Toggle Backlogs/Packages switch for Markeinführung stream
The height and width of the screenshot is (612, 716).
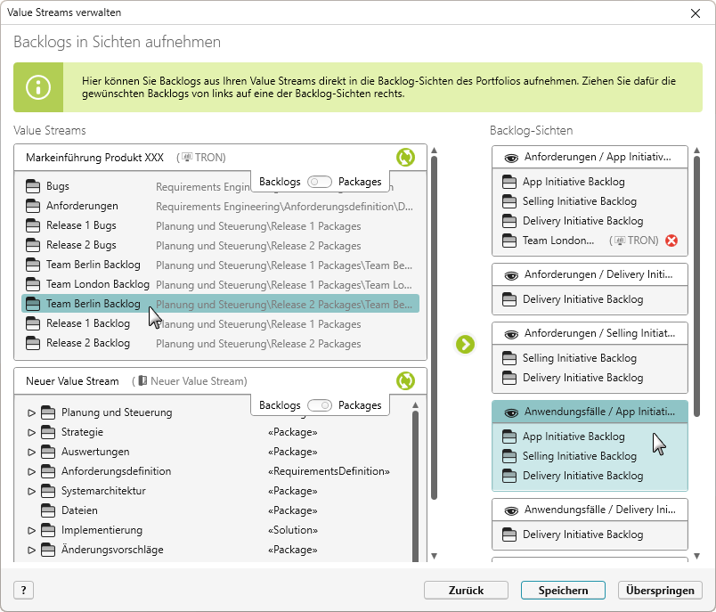pos(319,182)
